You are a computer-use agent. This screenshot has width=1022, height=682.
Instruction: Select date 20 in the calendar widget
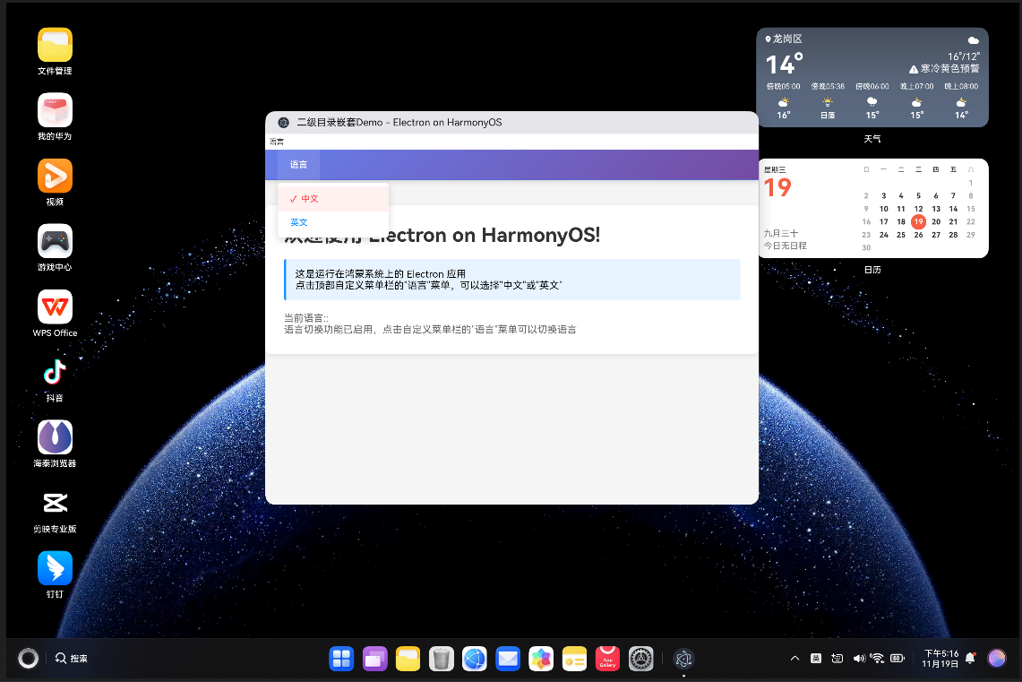click(936, 221)
